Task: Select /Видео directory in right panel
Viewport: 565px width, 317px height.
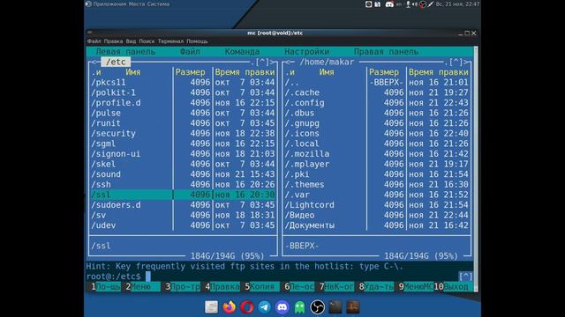Action: [x=377, y=215]
